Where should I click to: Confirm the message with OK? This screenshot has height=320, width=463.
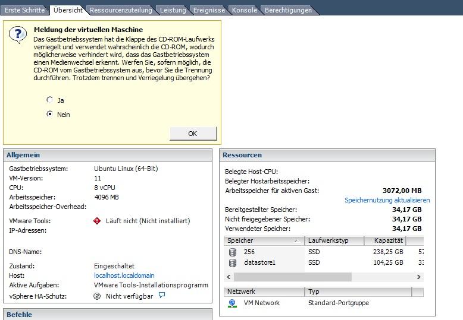(x=193, y=134)
